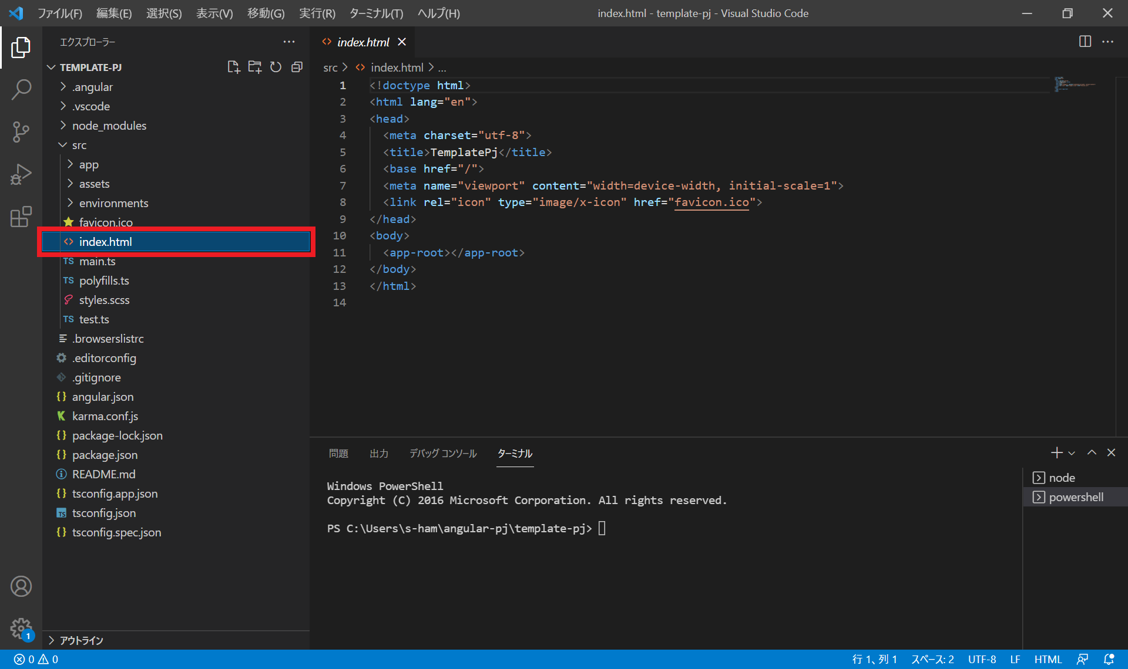Collapse the src folder

(x=79, y=145)
